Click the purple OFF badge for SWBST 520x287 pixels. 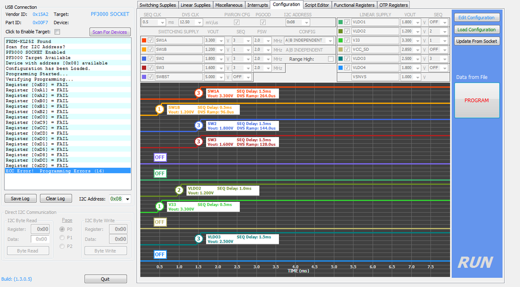point(160,157)
